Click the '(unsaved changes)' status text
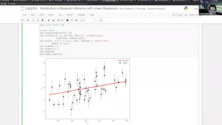The width and height of the screenshot is (222, 125). [156, 9]
